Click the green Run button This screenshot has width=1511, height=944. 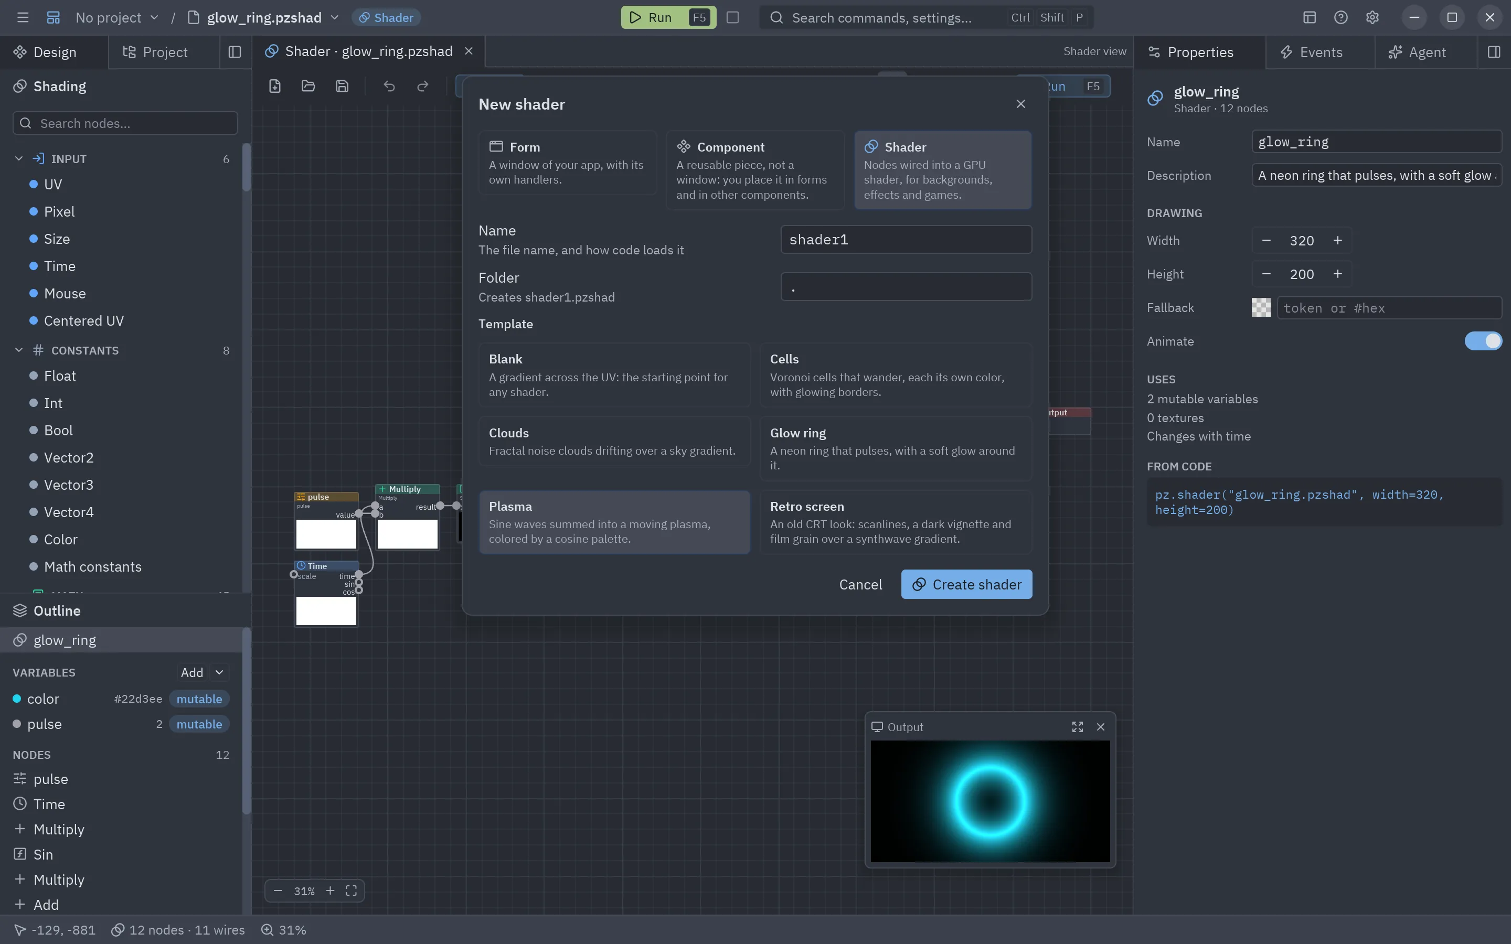[x=668, y=17]
